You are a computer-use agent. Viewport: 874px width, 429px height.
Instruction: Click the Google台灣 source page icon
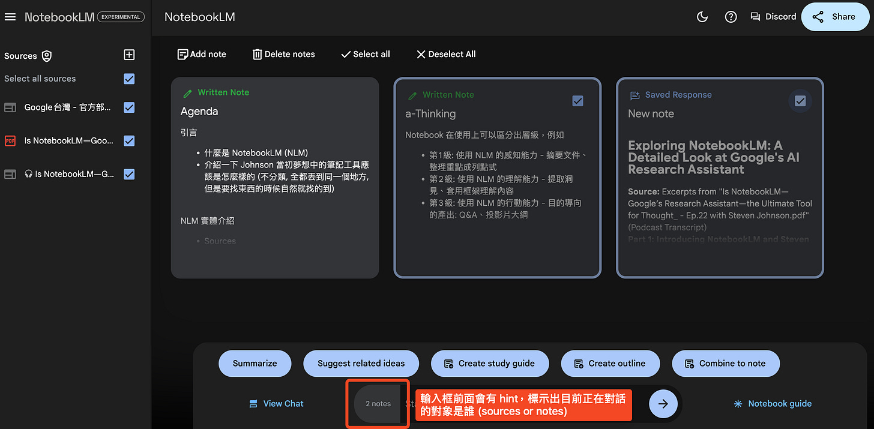pyautogui.click(x=10, y=107)
